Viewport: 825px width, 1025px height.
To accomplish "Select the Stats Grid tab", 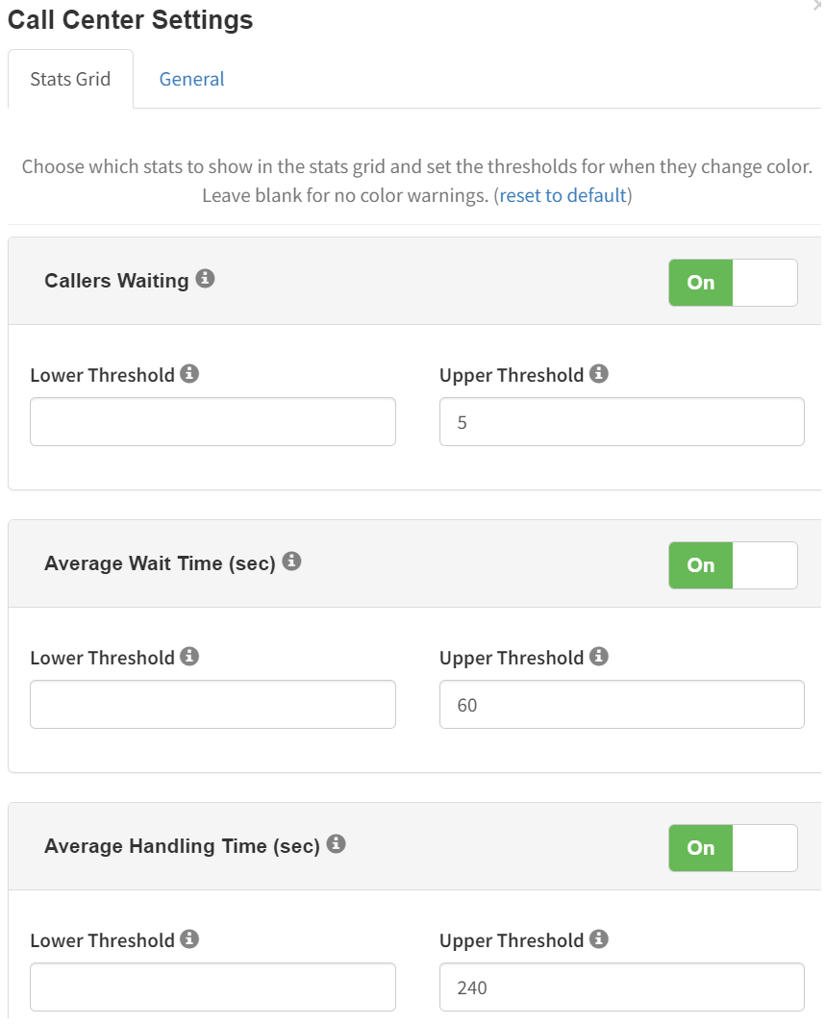I will point(70,79).
